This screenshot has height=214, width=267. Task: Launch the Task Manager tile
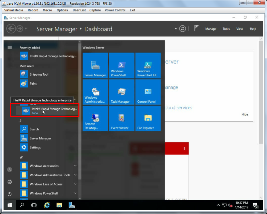coord(121,92)
